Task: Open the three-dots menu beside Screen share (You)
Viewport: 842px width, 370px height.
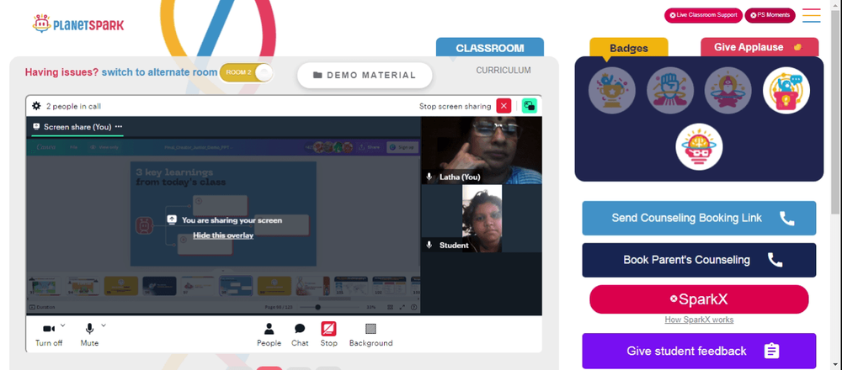Action: pyautogui.click(x=119, y=126)
